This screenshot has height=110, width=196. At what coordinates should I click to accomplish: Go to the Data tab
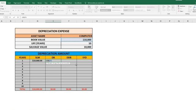[x=33, y=3]
